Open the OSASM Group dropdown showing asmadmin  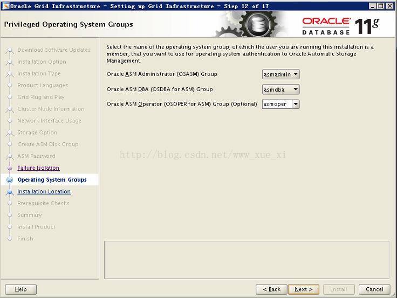[x=281, y=74]
